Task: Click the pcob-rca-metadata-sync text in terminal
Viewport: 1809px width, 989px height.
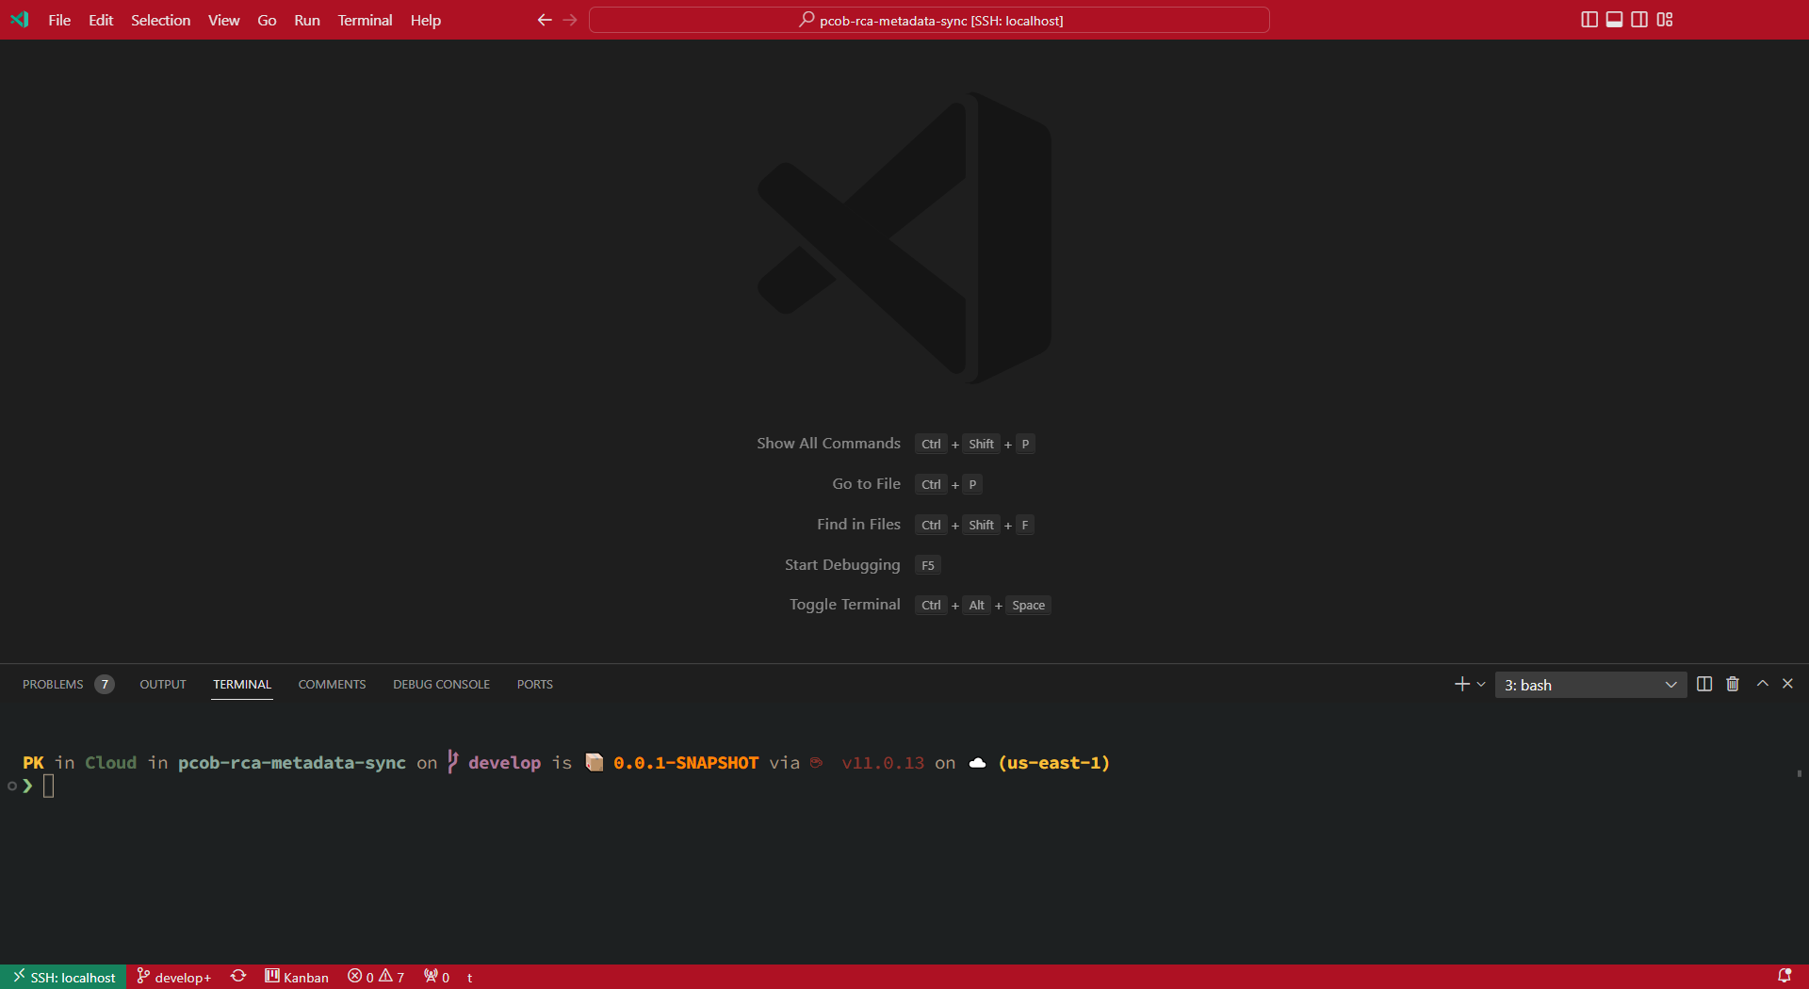Action: click(292, 763)
